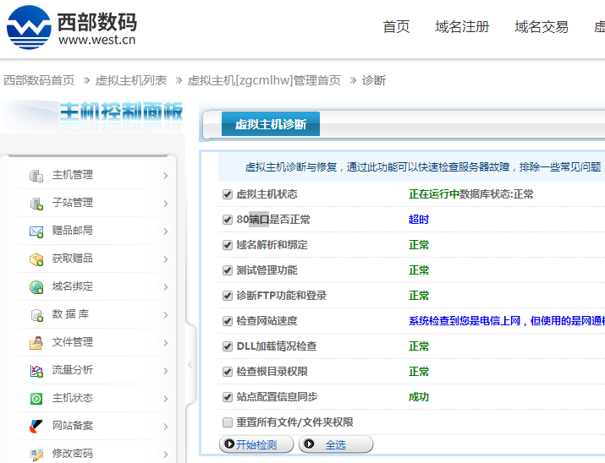The height and width of the screenshot is (463, 605).
Task: Collapse sidebar using the panel divider arrow
Action: point(190,364)
